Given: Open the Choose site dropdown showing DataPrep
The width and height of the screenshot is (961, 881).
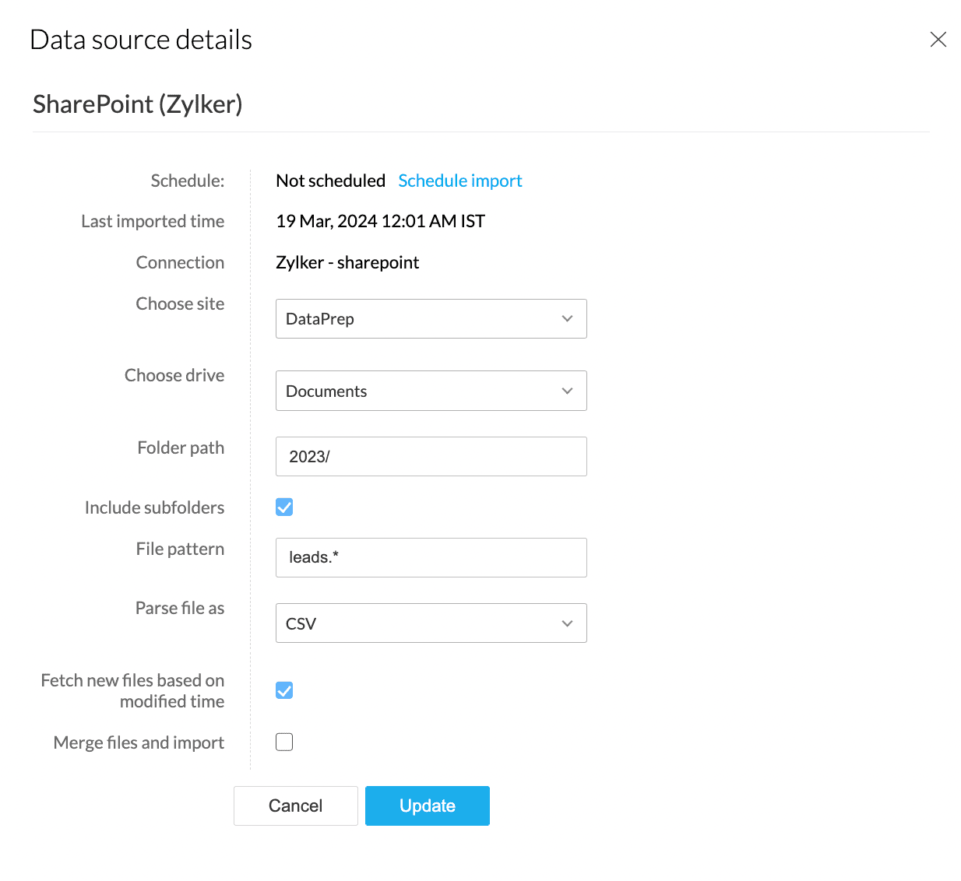Looking at the screenshot, I should tap(430, 319).
